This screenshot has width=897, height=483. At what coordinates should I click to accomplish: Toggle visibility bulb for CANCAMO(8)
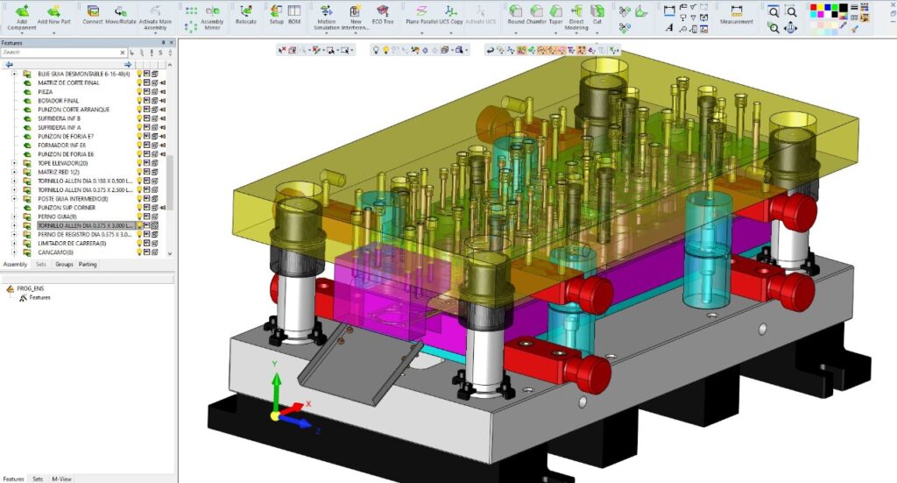click(x=139, y=252)
